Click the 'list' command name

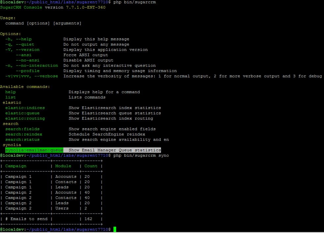pyautogui.click(x=11, y=97)
